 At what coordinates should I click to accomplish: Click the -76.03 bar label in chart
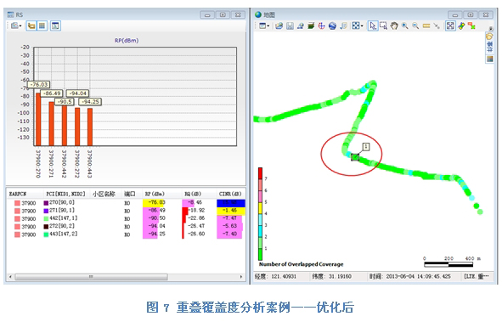pyautogui.click(x=39, y=84)
